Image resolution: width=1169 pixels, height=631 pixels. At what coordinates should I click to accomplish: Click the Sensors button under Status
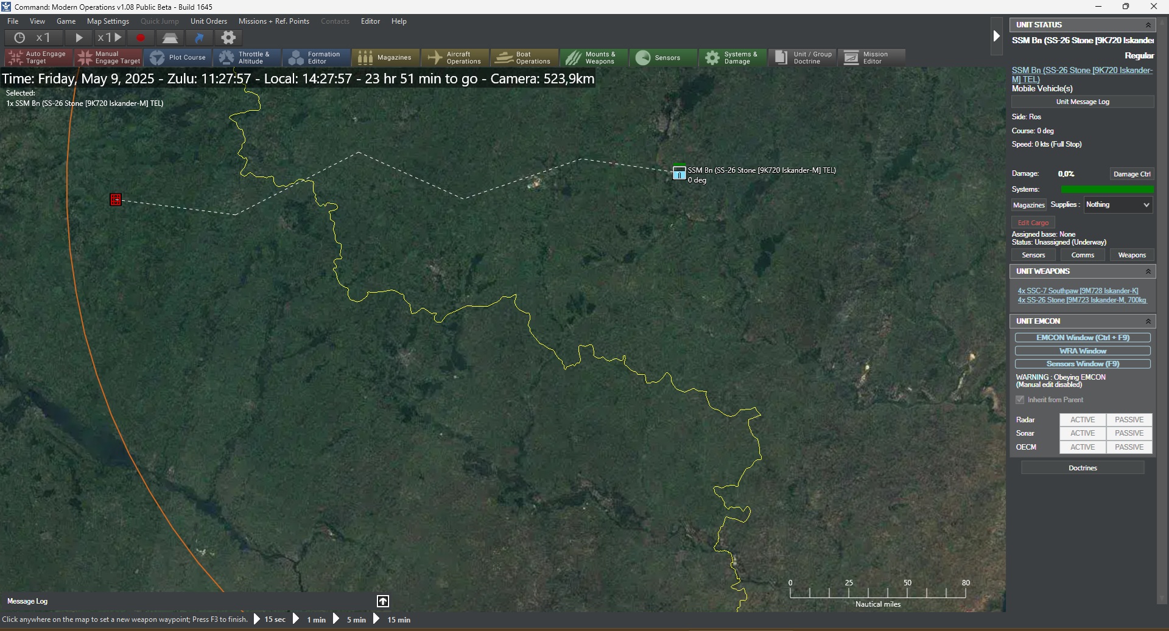tap(1033, 255)
